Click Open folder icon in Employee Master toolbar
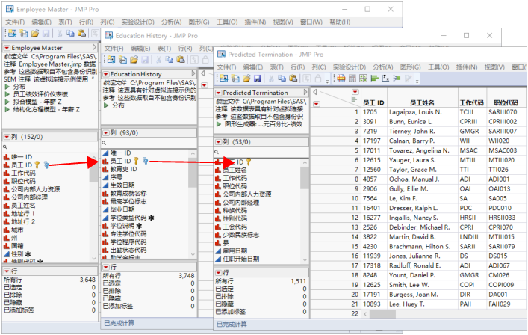 click(x=35, y=34)
